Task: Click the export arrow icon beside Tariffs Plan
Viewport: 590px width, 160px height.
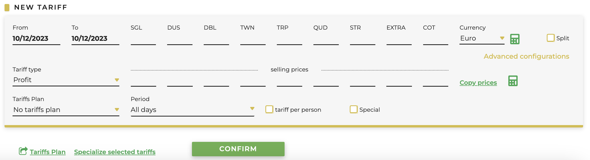Action: tap(23, 151)
